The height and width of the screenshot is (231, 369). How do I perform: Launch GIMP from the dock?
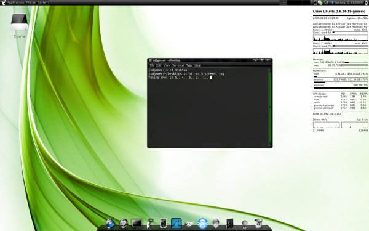click(x=189, y=224)
